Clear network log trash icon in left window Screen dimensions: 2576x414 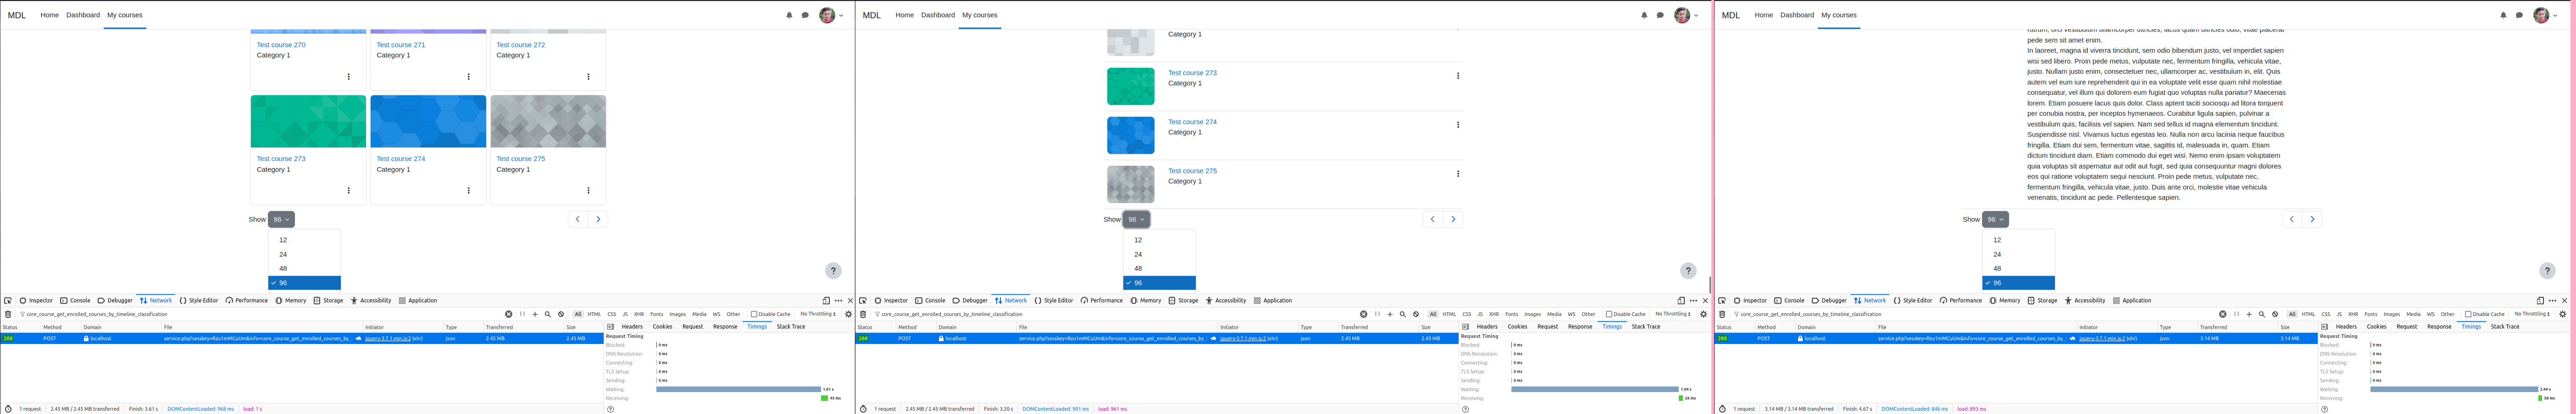tap(8, 314)
